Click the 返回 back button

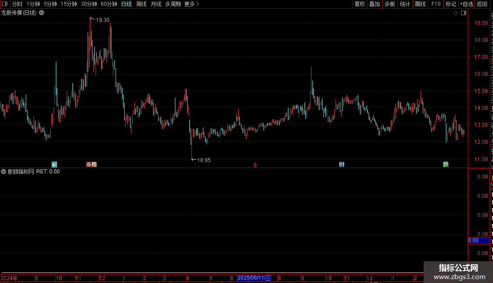[482, 4]
